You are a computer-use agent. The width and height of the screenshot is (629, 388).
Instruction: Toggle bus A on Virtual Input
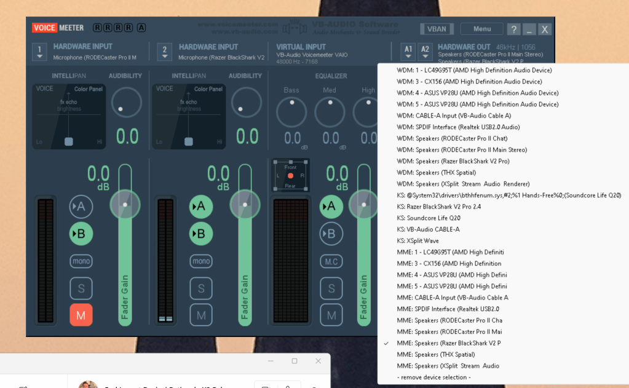[x=331, y=207]
